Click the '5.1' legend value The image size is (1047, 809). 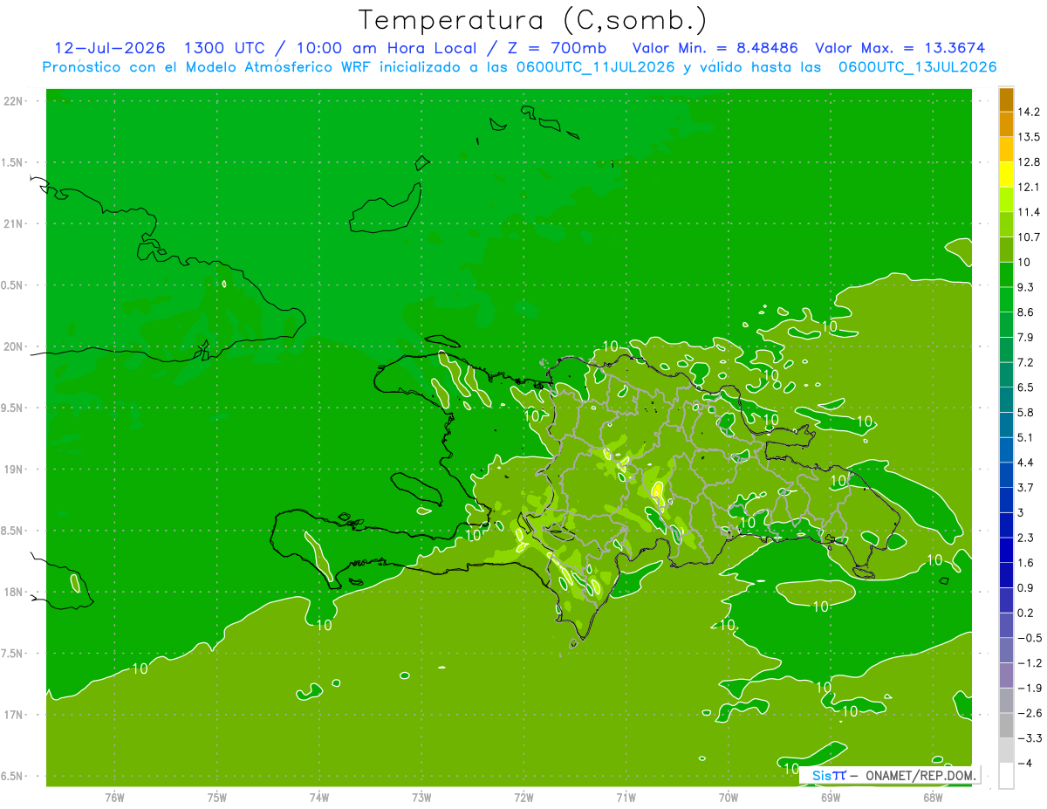pos(1026,437)
